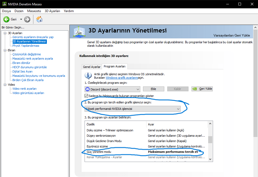
Task: Click the grey forward arrow icon
Action: [27, 19]
